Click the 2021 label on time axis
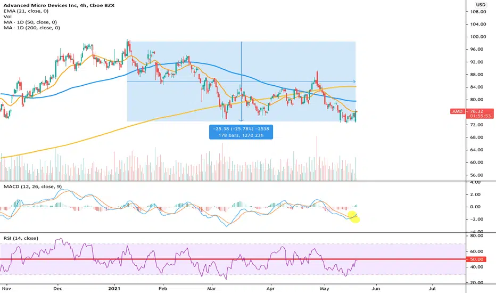This screenshot has width=496, height=293. (x=114, y=289)
